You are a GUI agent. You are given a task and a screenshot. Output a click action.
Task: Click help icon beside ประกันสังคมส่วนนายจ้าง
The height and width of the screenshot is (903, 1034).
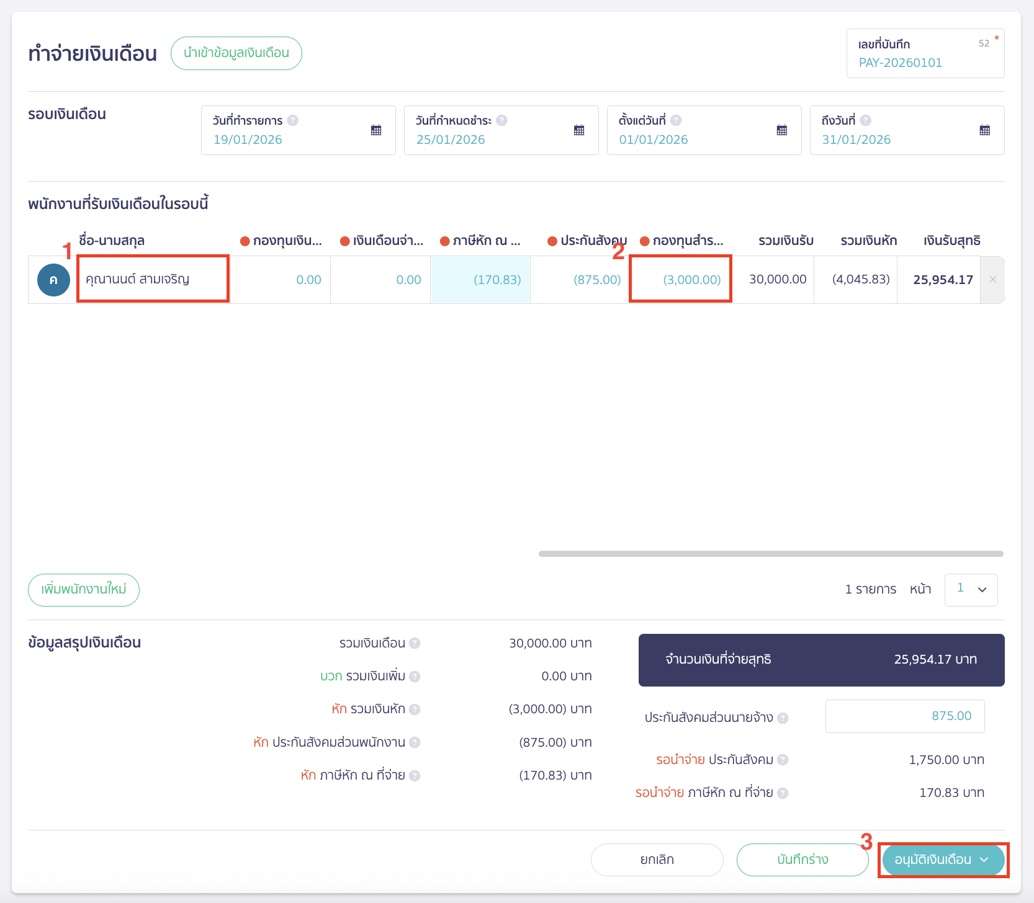coord(783,718)
